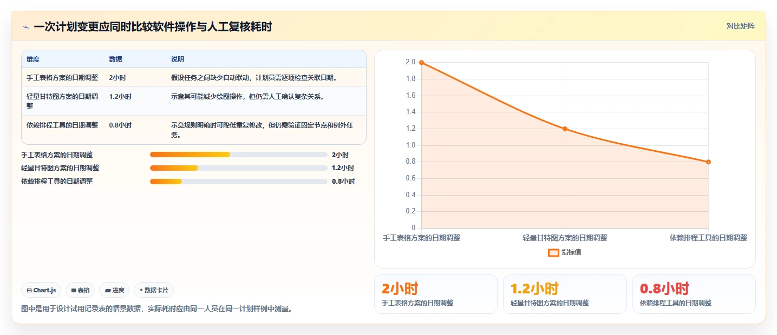This screenshot has width=777, height=335.
Task: Click the footnote starting 图中是用于设计试用记录表
Action: [x=156, y=309]
